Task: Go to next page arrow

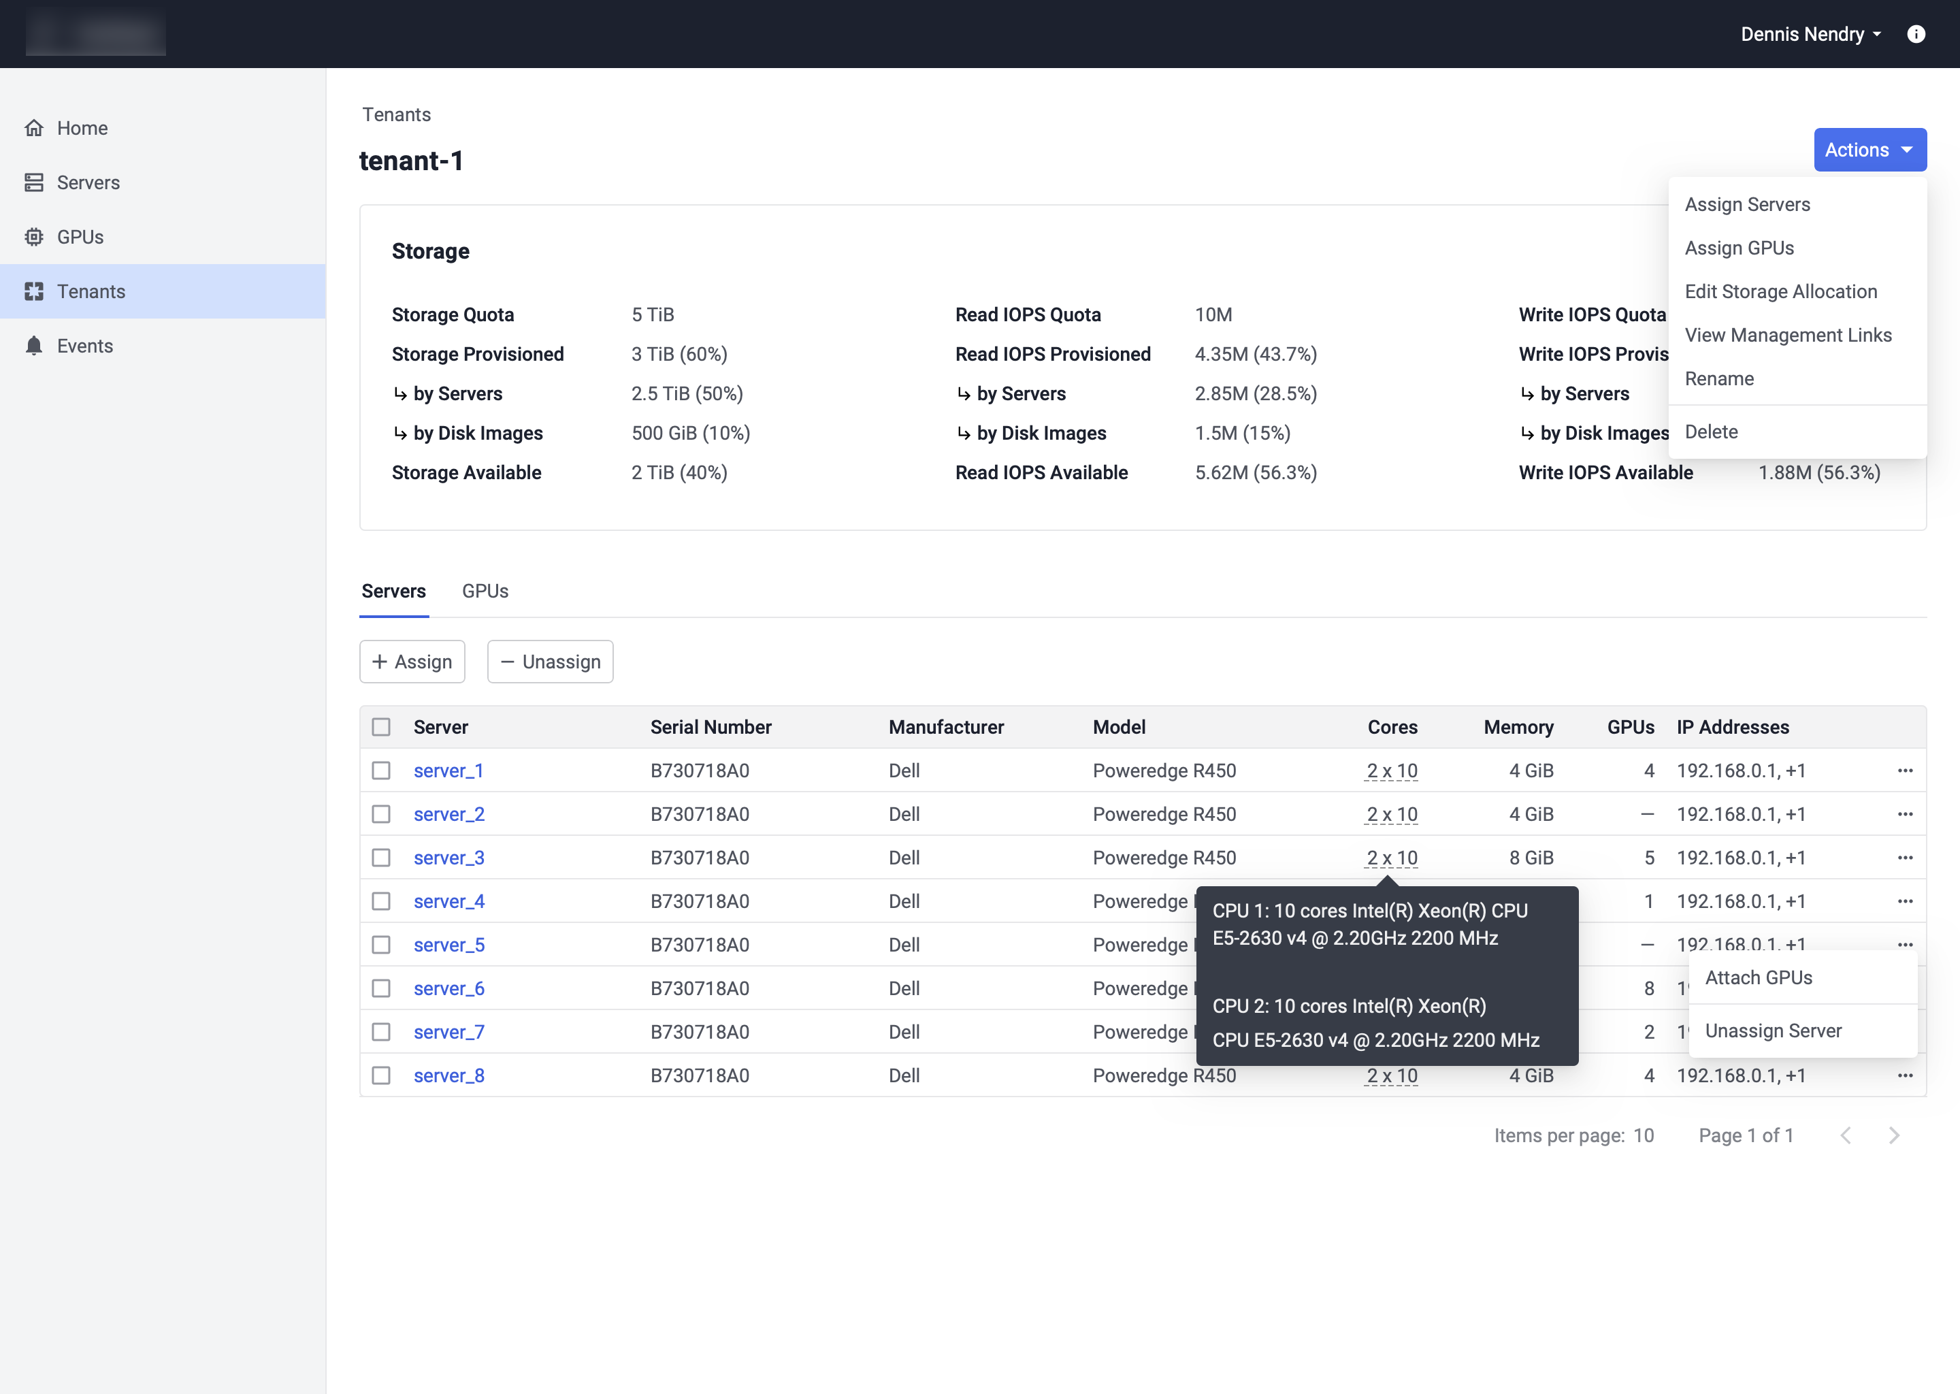Action: click(1894, 1135)
